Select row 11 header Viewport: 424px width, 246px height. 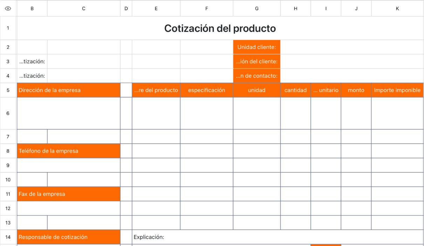pyautogui.click(x=8, y=194)
